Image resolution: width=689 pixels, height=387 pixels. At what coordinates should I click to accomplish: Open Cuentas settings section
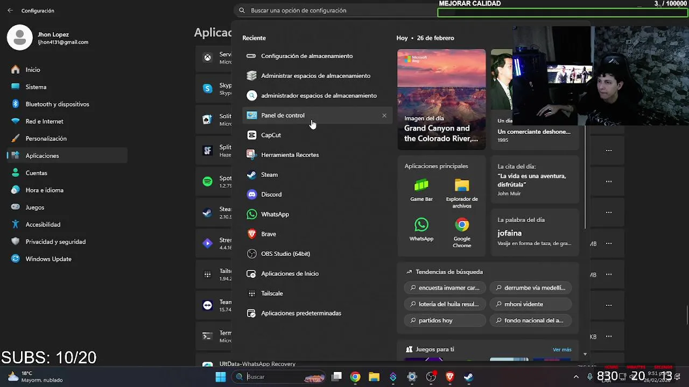(67, 173)
